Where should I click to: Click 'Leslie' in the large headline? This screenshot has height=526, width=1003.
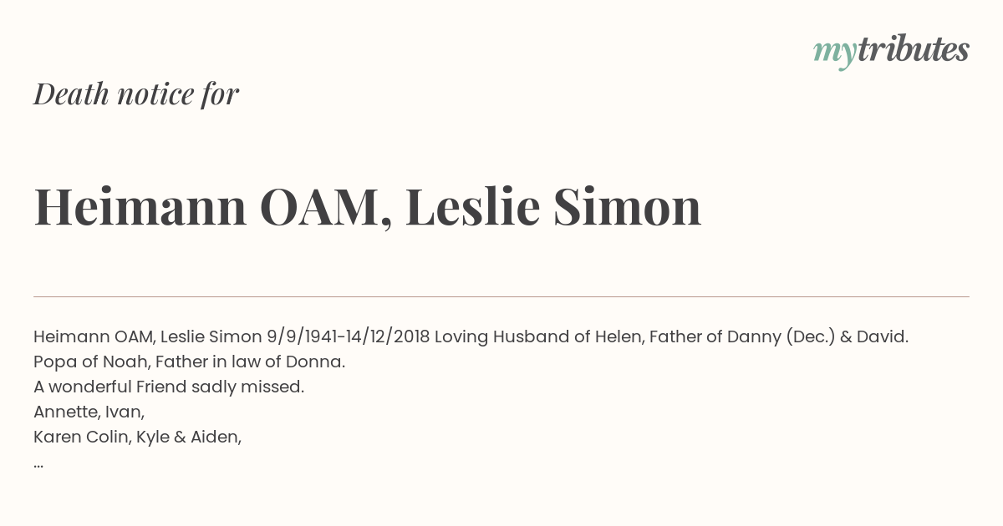pos(473,207)
